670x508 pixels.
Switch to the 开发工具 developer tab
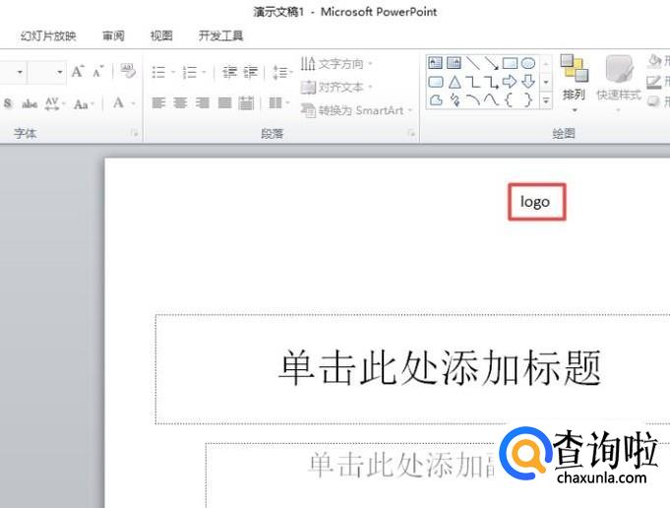point(221,35)
